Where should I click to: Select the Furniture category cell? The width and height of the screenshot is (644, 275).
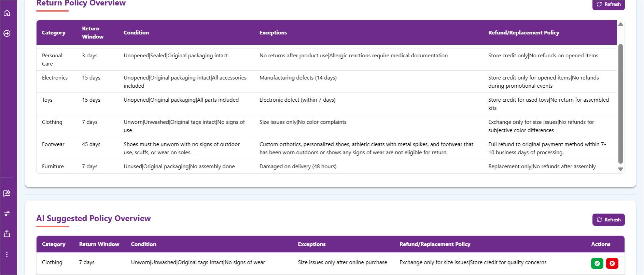pos(53,167)
